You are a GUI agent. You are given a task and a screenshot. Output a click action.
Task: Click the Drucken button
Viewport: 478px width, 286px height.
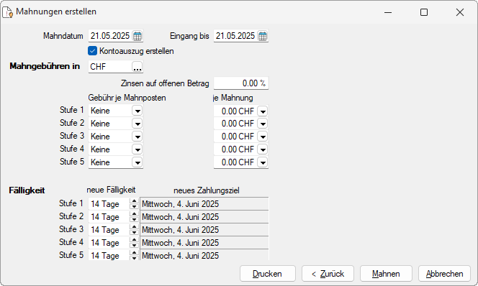pyautogui.click(x=267, y=274)
